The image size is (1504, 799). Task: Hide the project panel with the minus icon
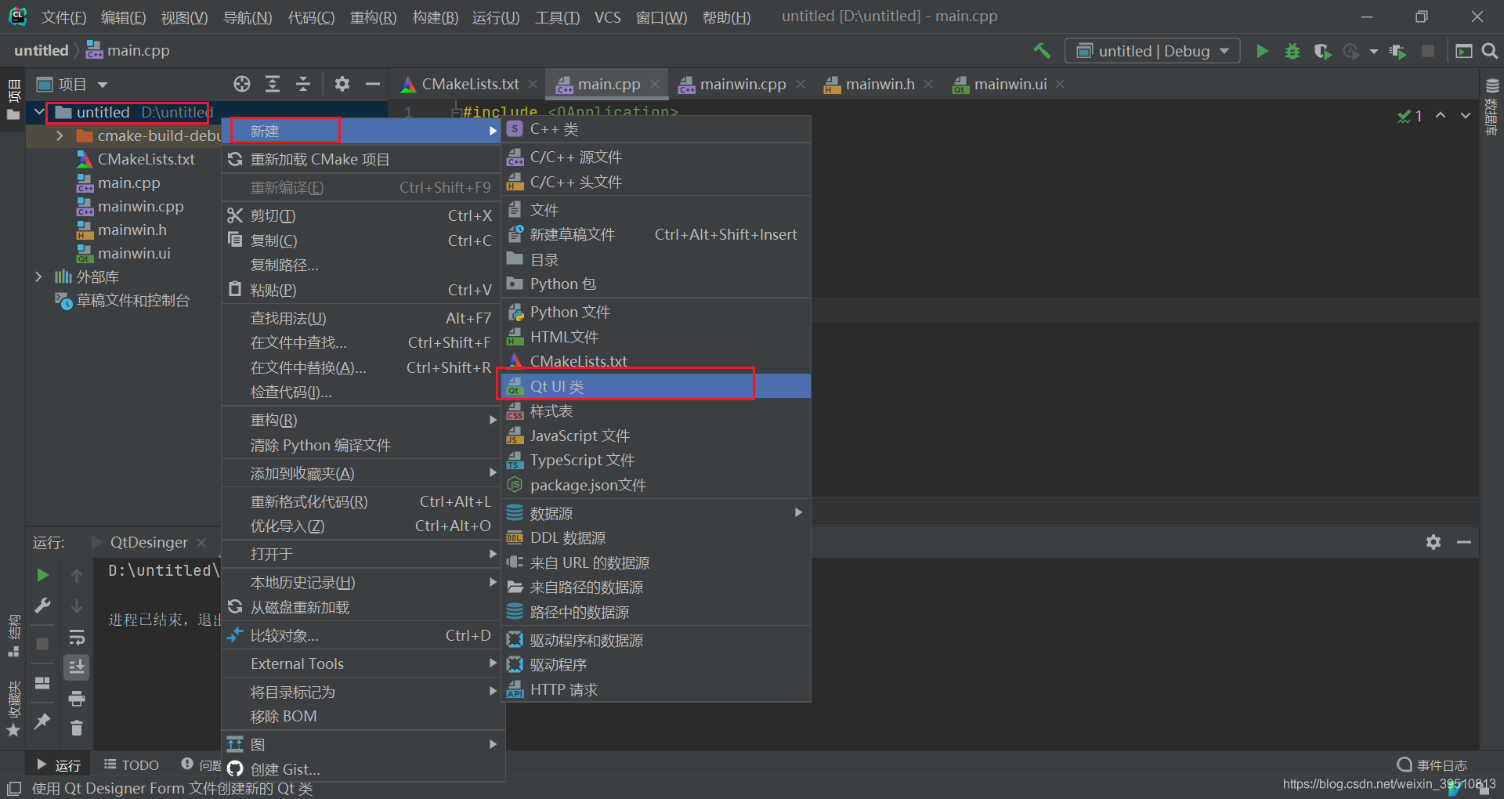coord(373,84)
